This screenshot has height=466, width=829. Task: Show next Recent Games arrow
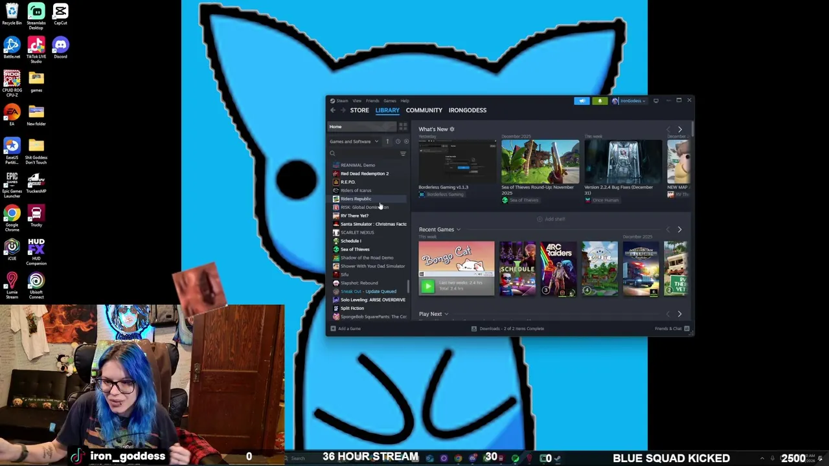click(679, 229)
